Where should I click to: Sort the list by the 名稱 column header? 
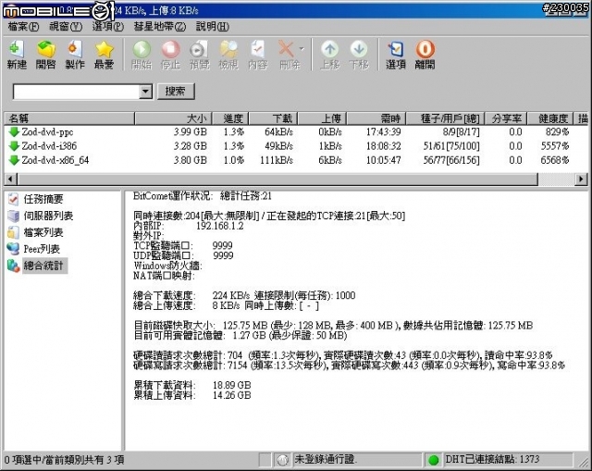(x=69, y=118)
